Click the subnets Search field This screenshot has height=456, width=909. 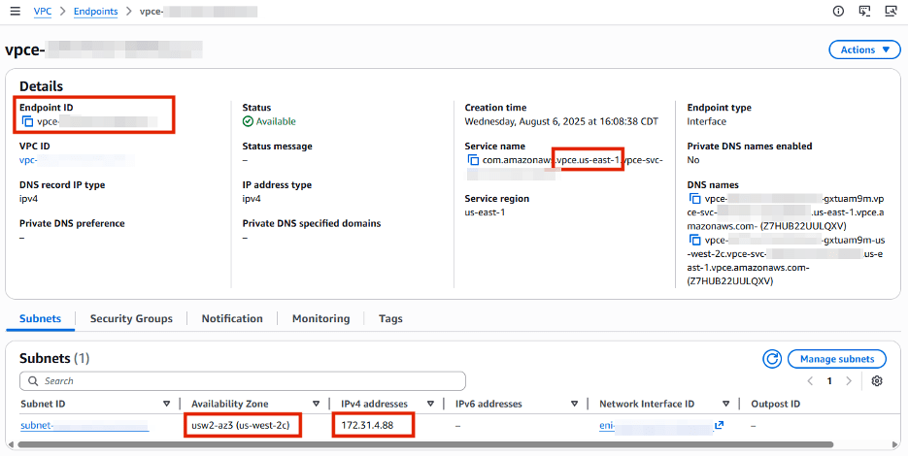point(243,381)
